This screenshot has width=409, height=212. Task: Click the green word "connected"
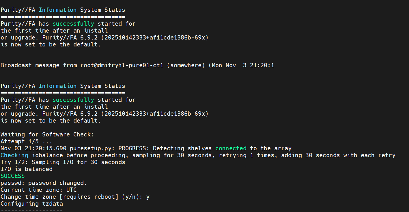(231, 148)
